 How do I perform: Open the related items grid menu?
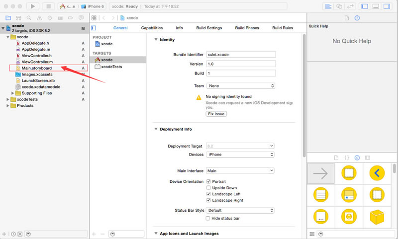pos(94,18)
